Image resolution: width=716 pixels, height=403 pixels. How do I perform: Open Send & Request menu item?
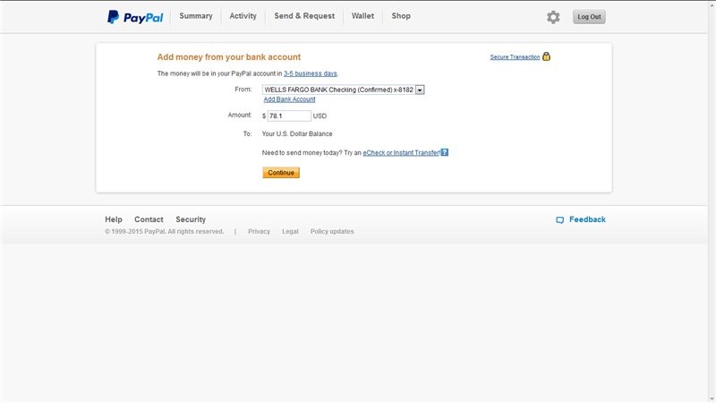[304, 16]
